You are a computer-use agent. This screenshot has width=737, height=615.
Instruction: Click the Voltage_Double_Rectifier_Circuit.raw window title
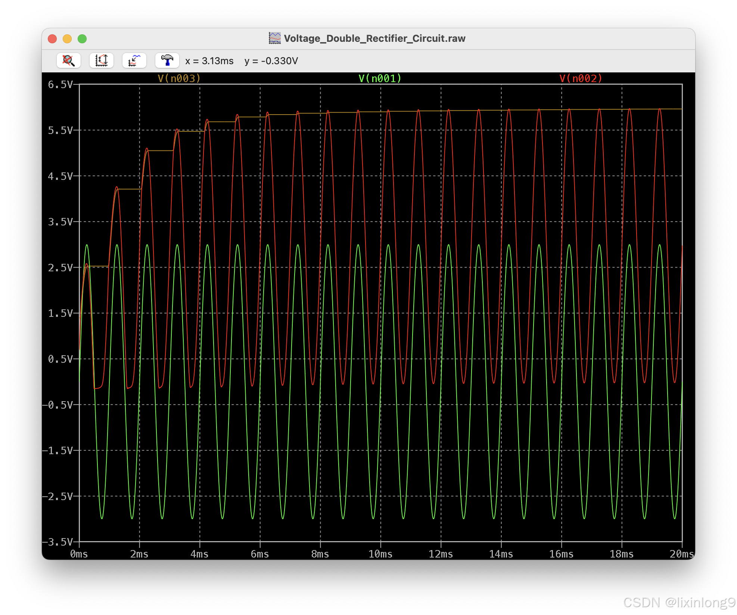point(374,38)
